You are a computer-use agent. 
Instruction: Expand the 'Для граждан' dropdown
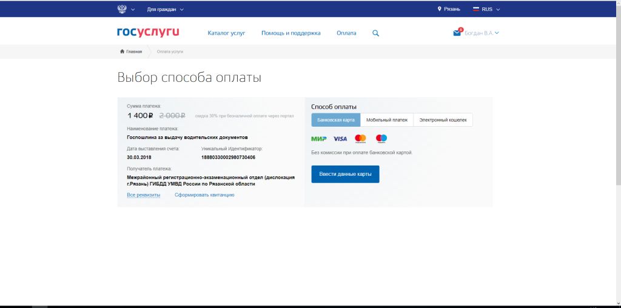click(165, 9)
